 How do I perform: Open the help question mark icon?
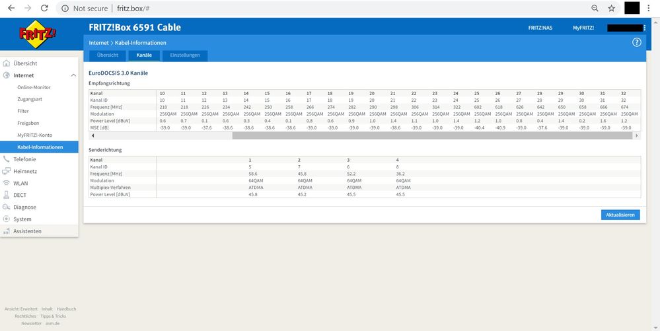tap(636, 42)
